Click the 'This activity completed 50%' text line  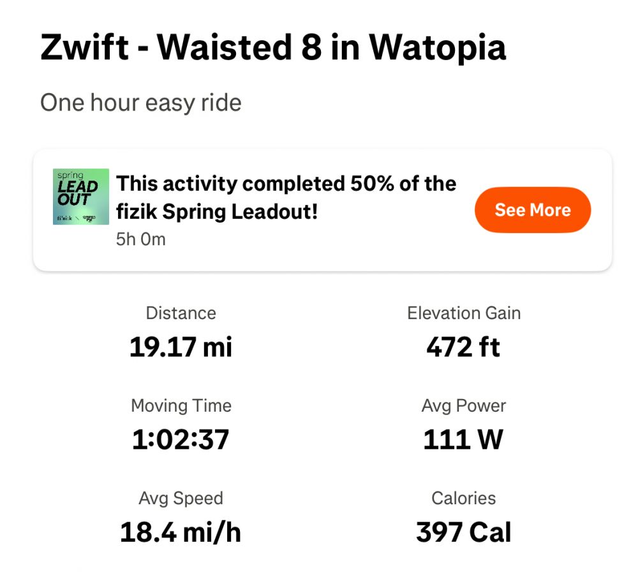286,184
